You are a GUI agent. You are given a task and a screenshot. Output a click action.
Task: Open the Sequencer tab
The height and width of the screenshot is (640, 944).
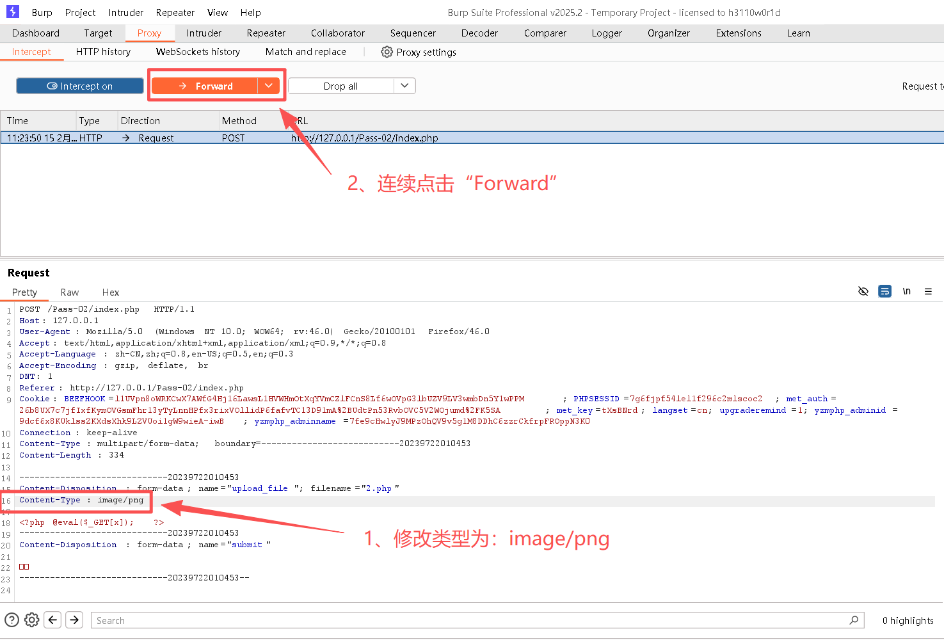pyautogui.click(x=413, y=33)
